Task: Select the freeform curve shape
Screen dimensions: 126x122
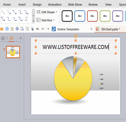Action: click(x=26, y=19)
